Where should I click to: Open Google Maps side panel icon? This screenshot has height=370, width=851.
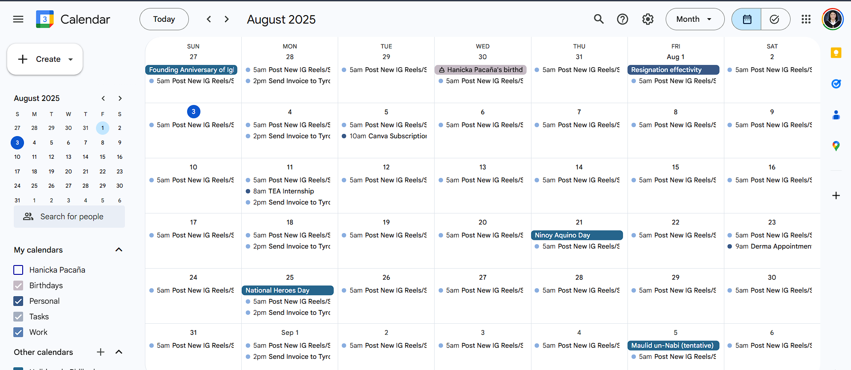click(x=836, y=146)
